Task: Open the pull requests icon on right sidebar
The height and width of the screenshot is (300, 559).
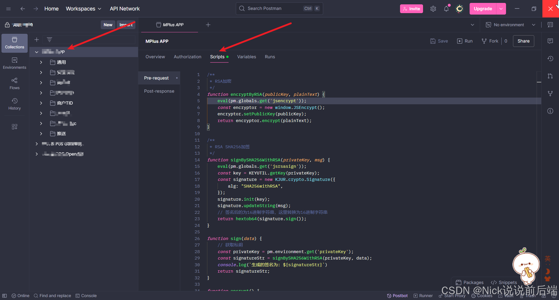Action: (550, 76)
